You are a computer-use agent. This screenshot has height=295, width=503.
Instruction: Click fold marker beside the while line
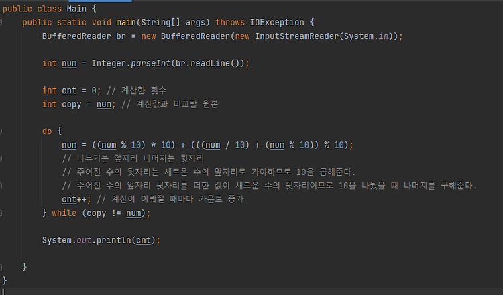[x=1, y=213]
